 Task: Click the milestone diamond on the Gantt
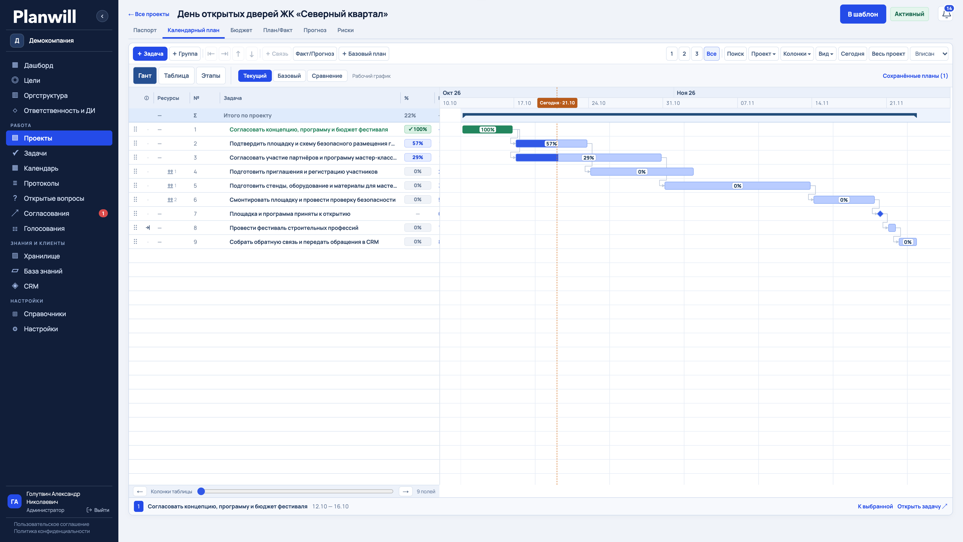click(x=880, y=214)
